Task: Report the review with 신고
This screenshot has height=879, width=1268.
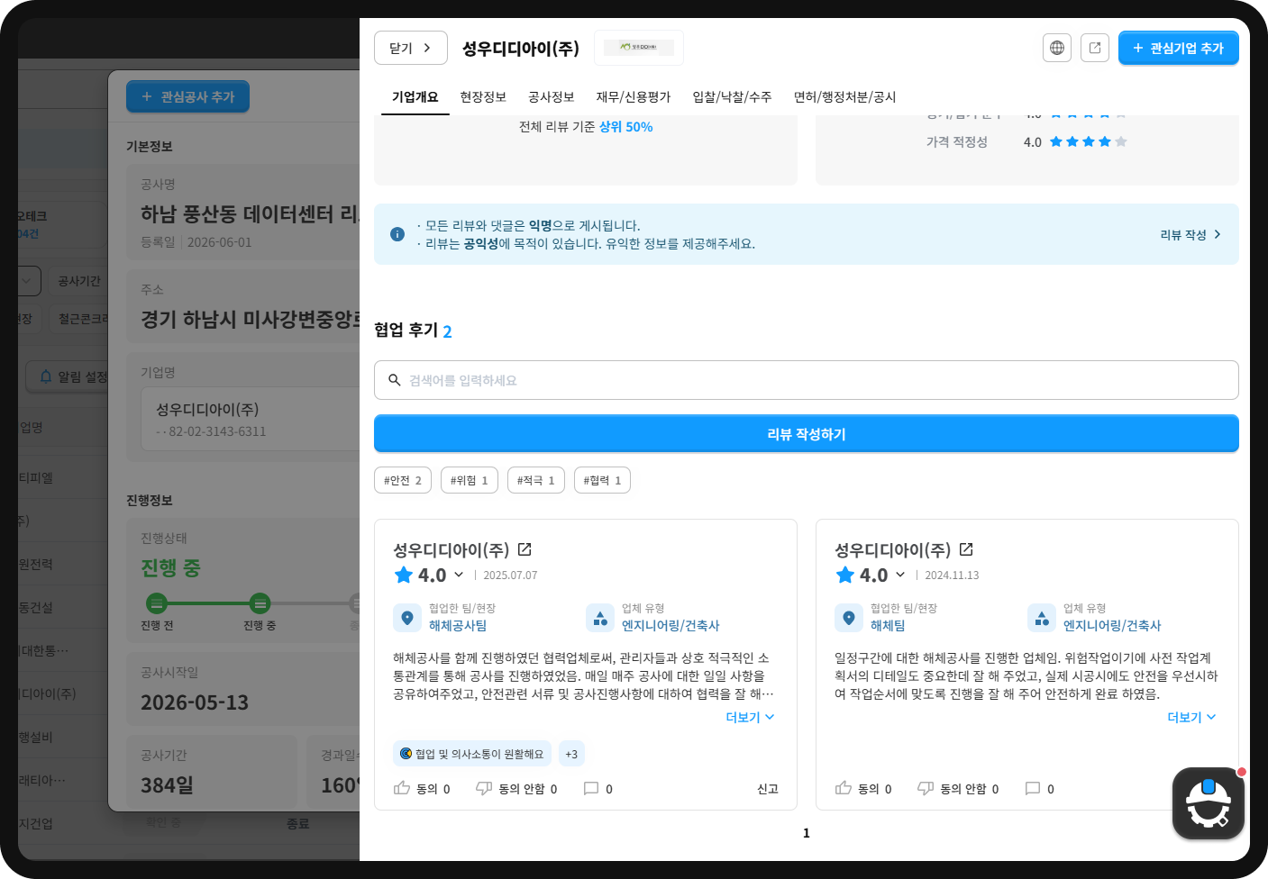Action: click(x=768, y=789)
